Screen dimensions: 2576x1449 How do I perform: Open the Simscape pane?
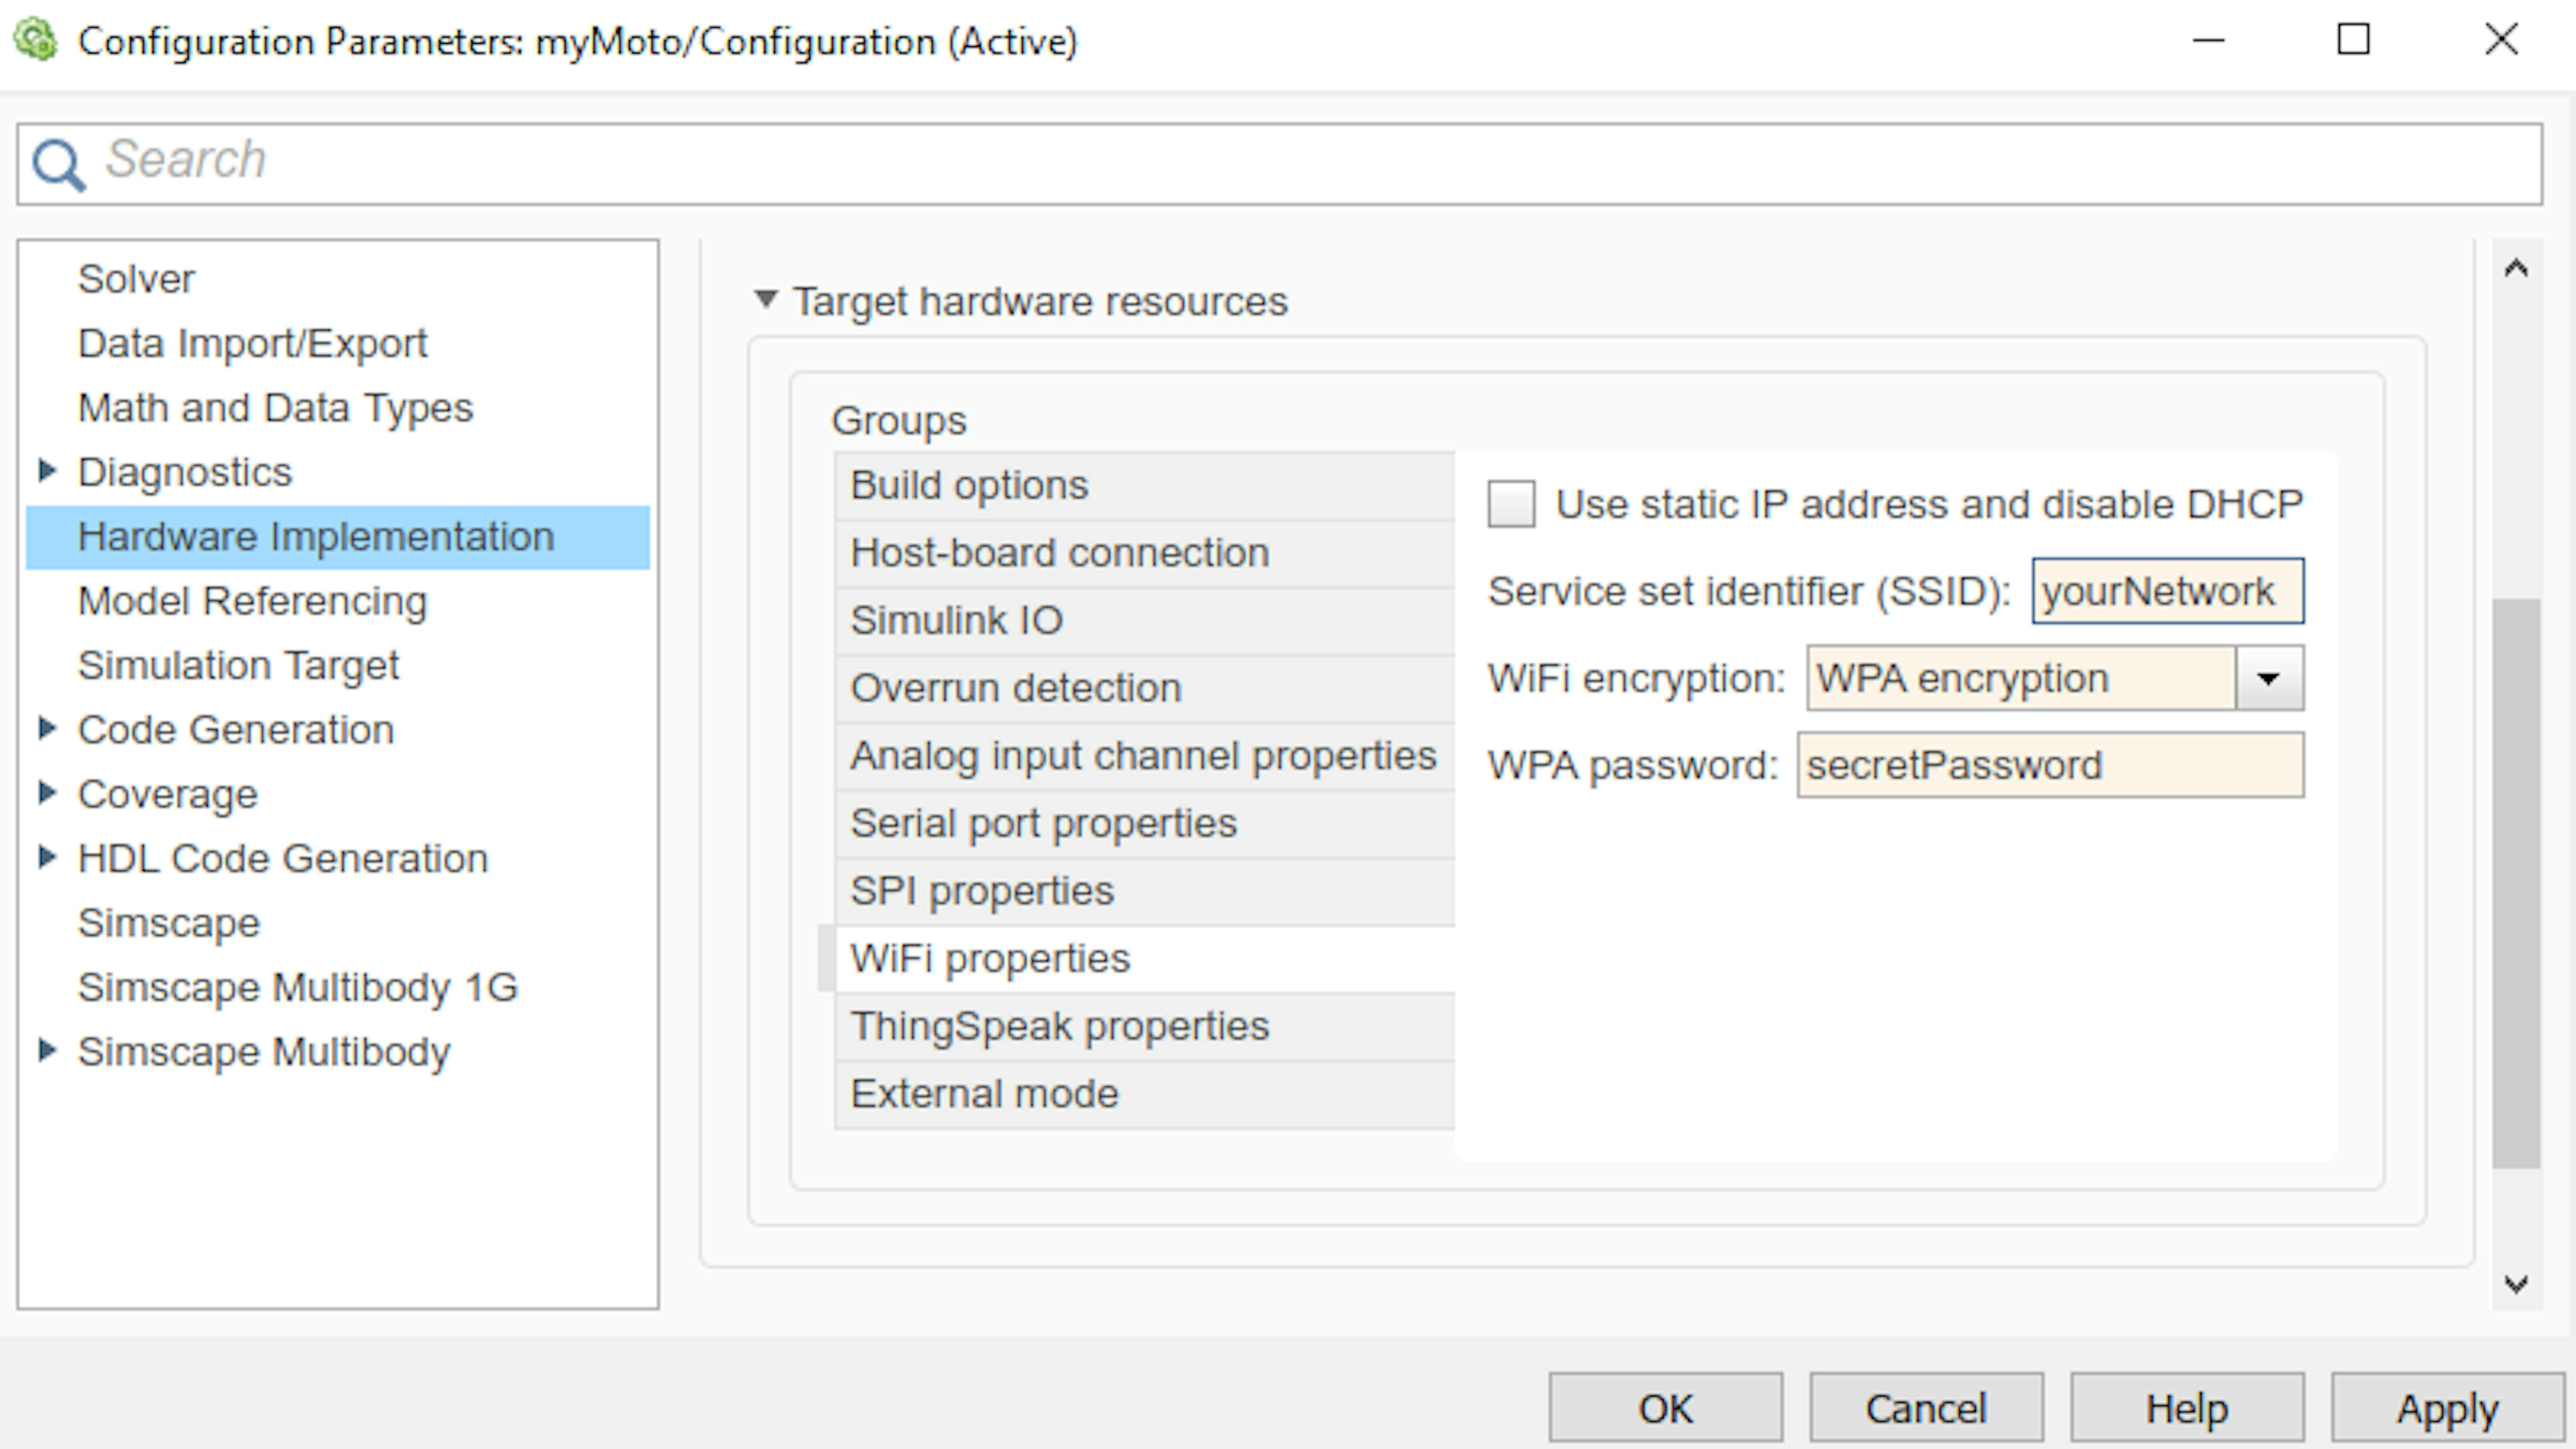[x=169, y=923]
